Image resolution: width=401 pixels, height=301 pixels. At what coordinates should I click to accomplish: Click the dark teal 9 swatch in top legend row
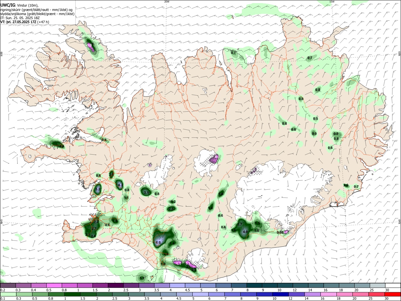(x=269, y=286)
